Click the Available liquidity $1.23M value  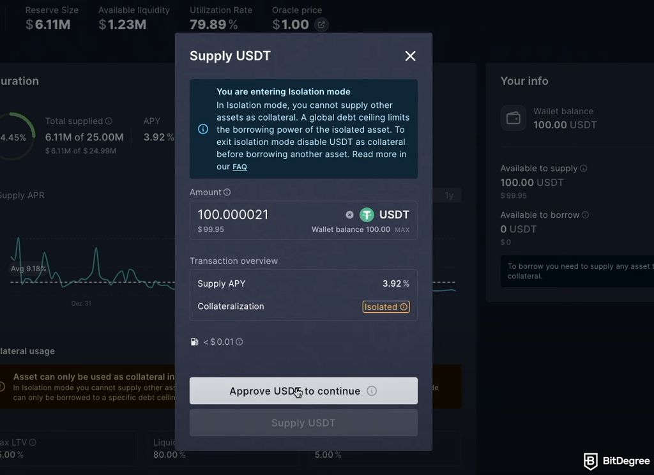coord(123,25)
